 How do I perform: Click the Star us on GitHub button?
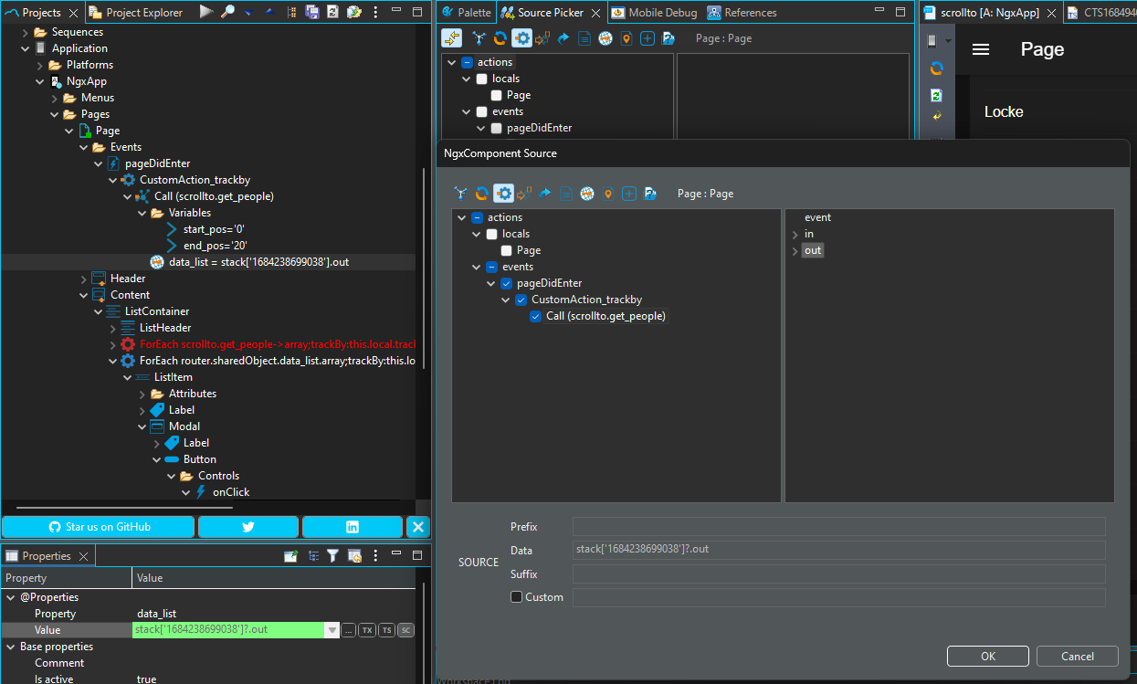pos(99,527)
